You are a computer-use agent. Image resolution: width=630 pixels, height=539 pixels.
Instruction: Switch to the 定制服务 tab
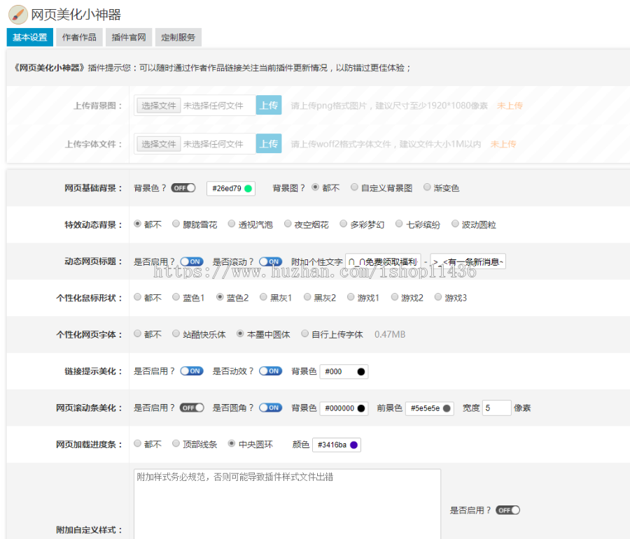[x=178, y=38]
